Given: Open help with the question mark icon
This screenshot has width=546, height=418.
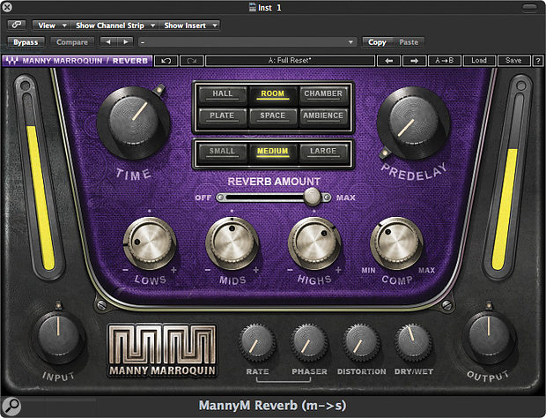Looking at the screenshot, I should click(x=538, y=61).
